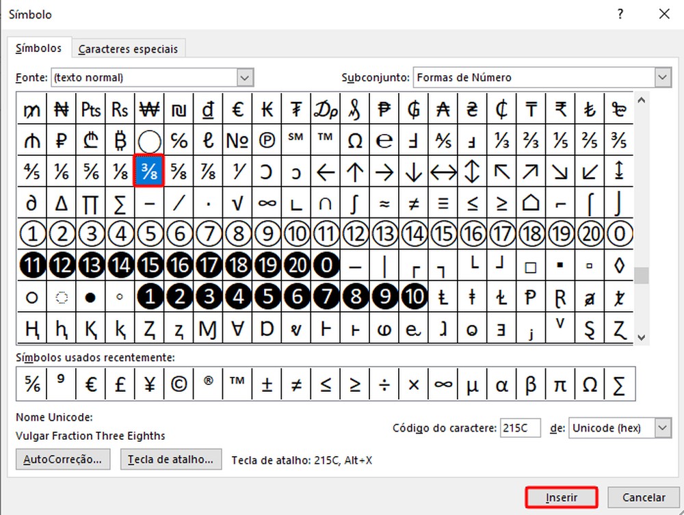The image size is (684, 515).
Task: Click the text "Tecla de atalho: 215C, Alt+X"
Action: pyautogui.click(x=302, y=460)
